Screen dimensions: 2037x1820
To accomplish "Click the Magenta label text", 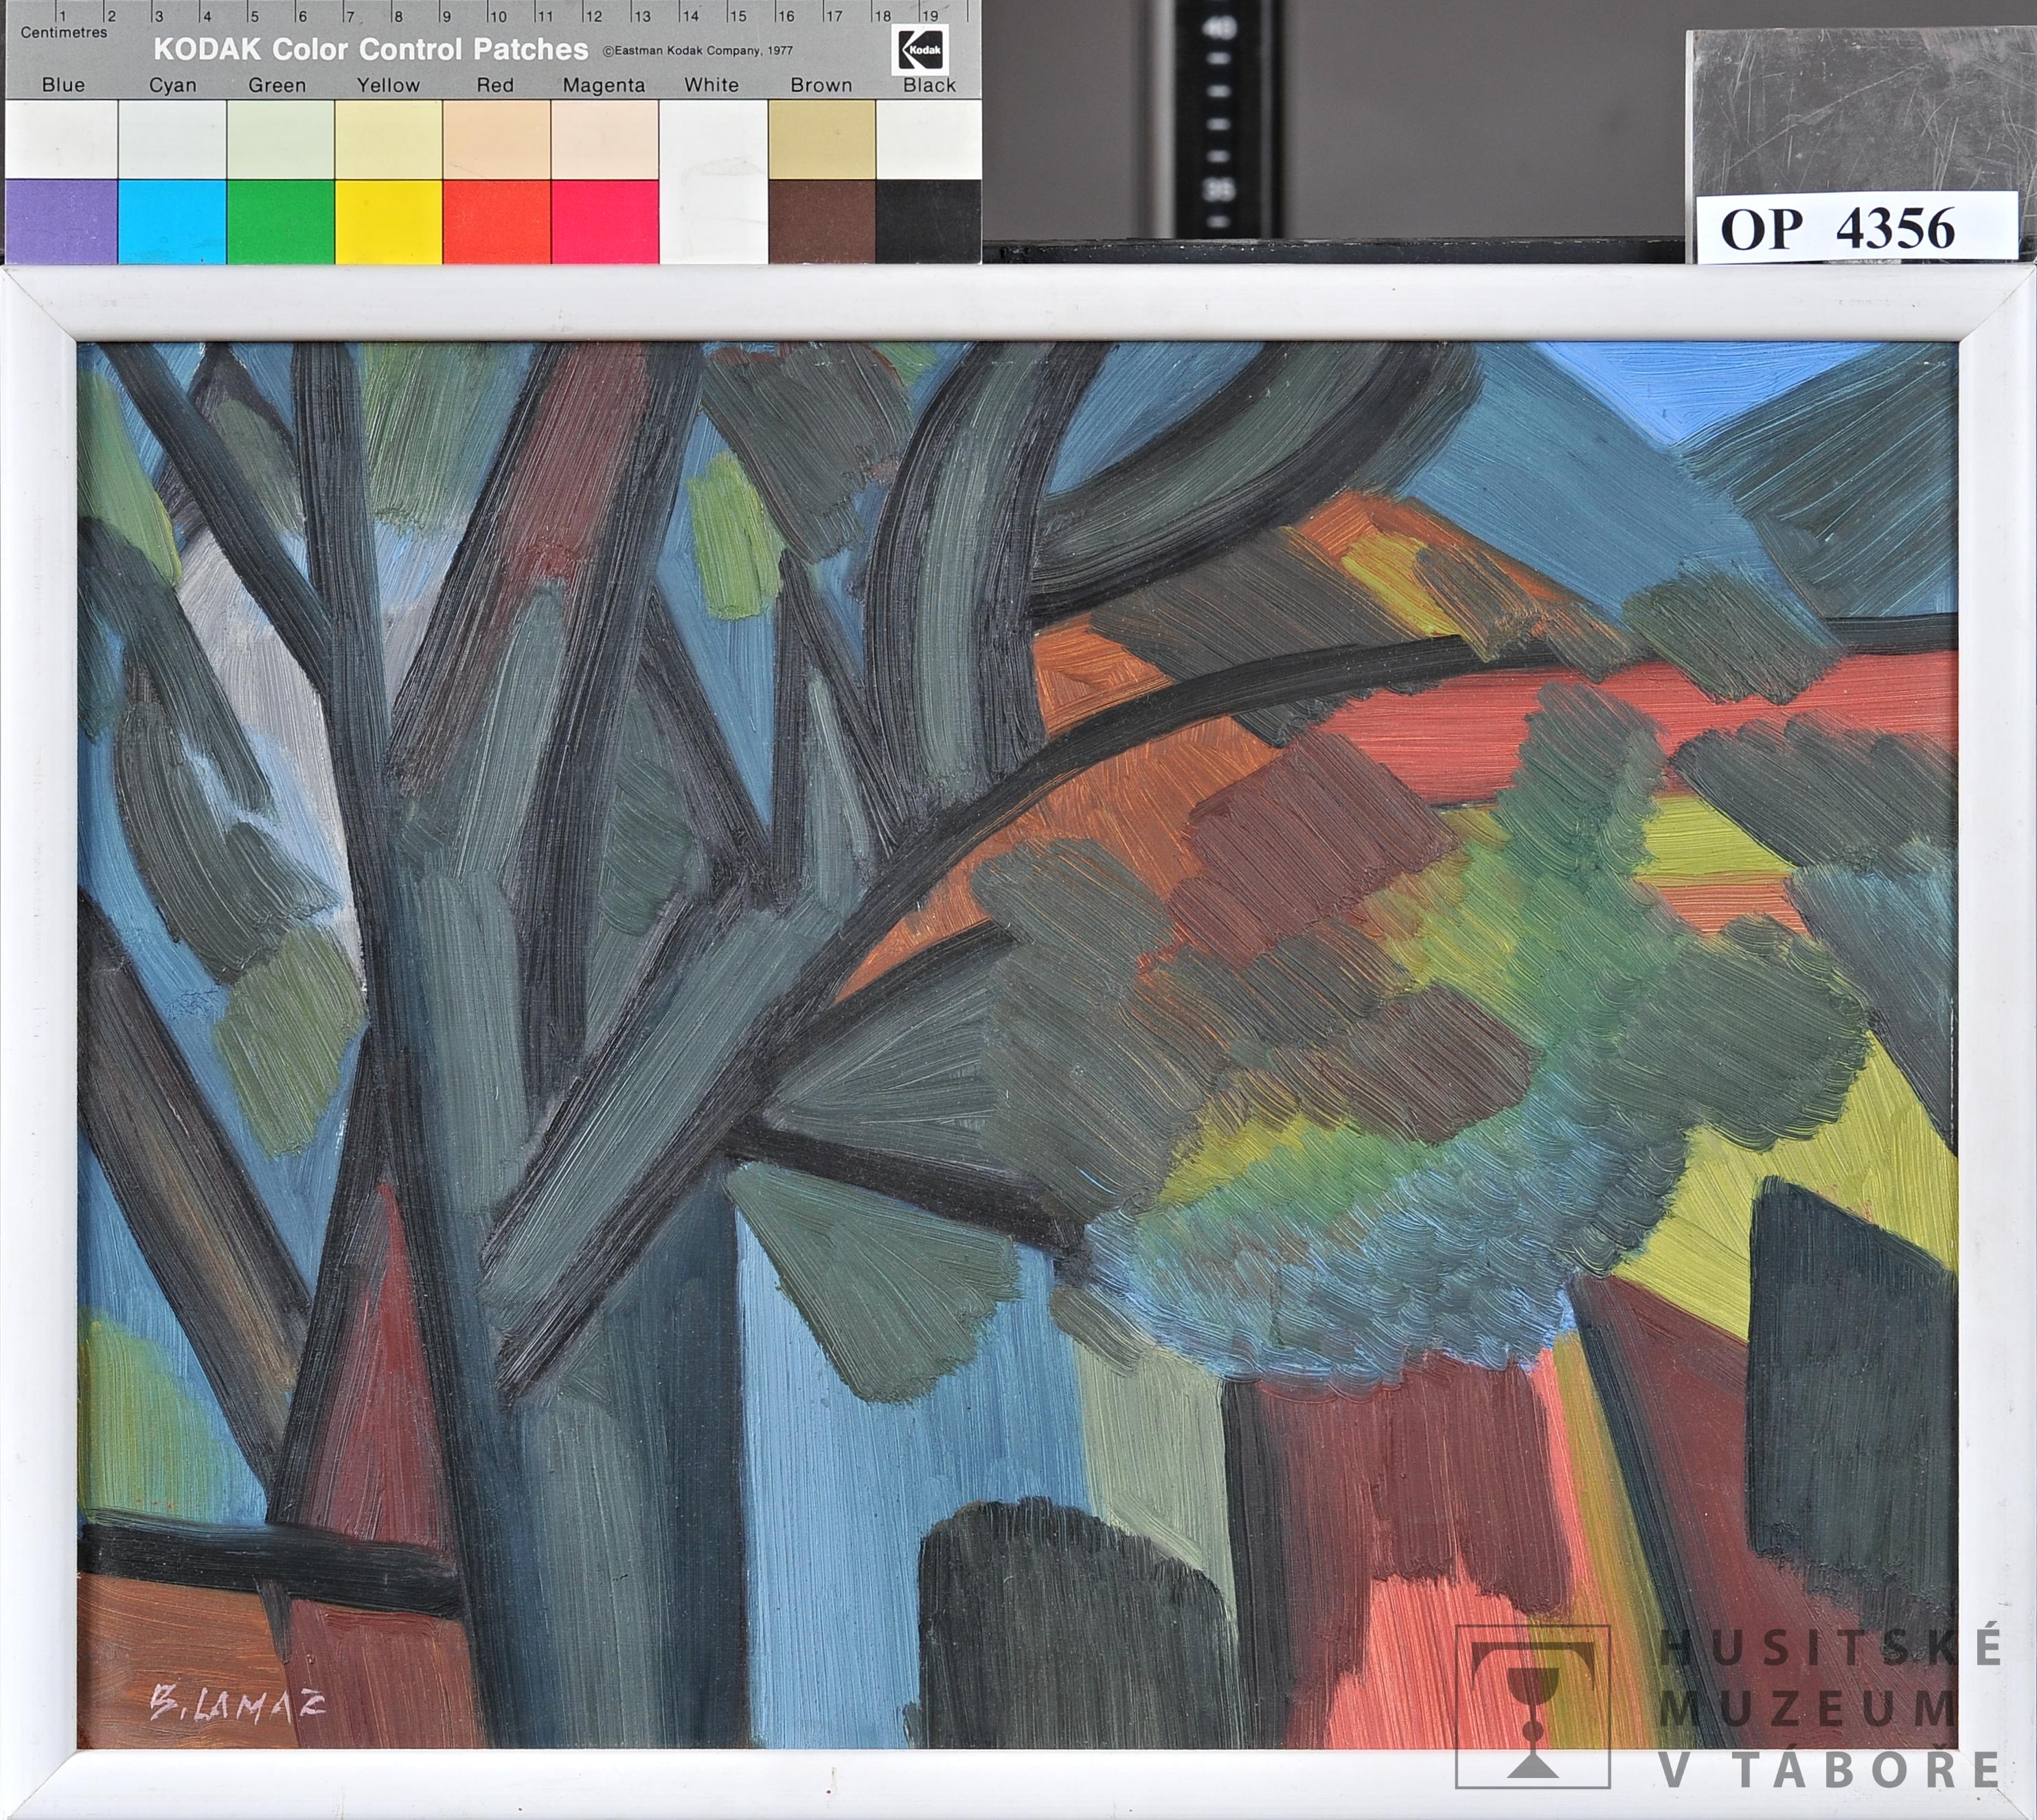I will click(603, 86).
